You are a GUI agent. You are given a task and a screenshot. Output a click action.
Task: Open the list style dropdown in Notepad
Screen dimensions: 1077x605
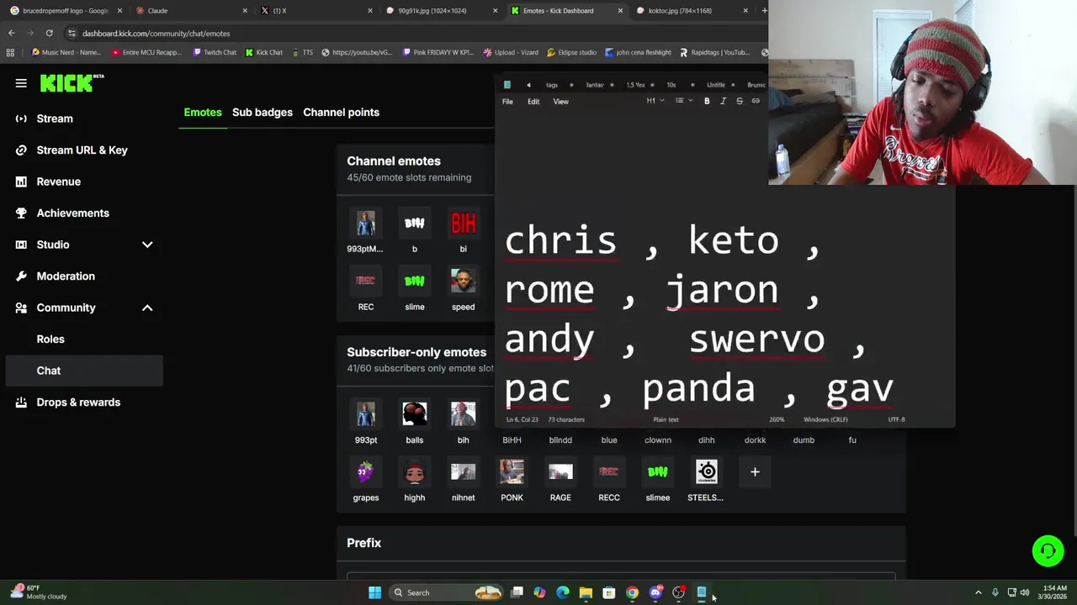coord(684,101)
